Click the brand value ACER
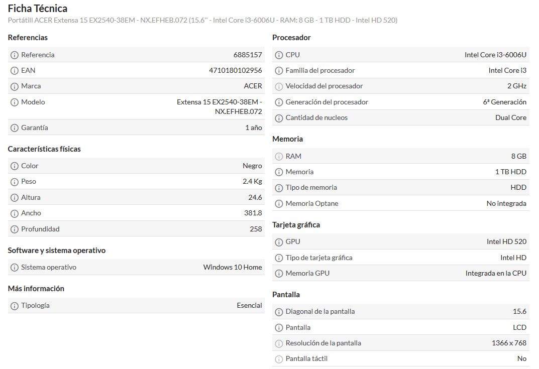 253,86
